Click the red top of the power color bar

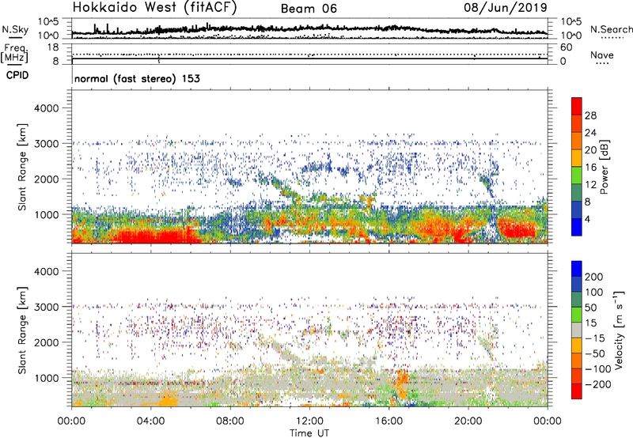click(577, 106)
